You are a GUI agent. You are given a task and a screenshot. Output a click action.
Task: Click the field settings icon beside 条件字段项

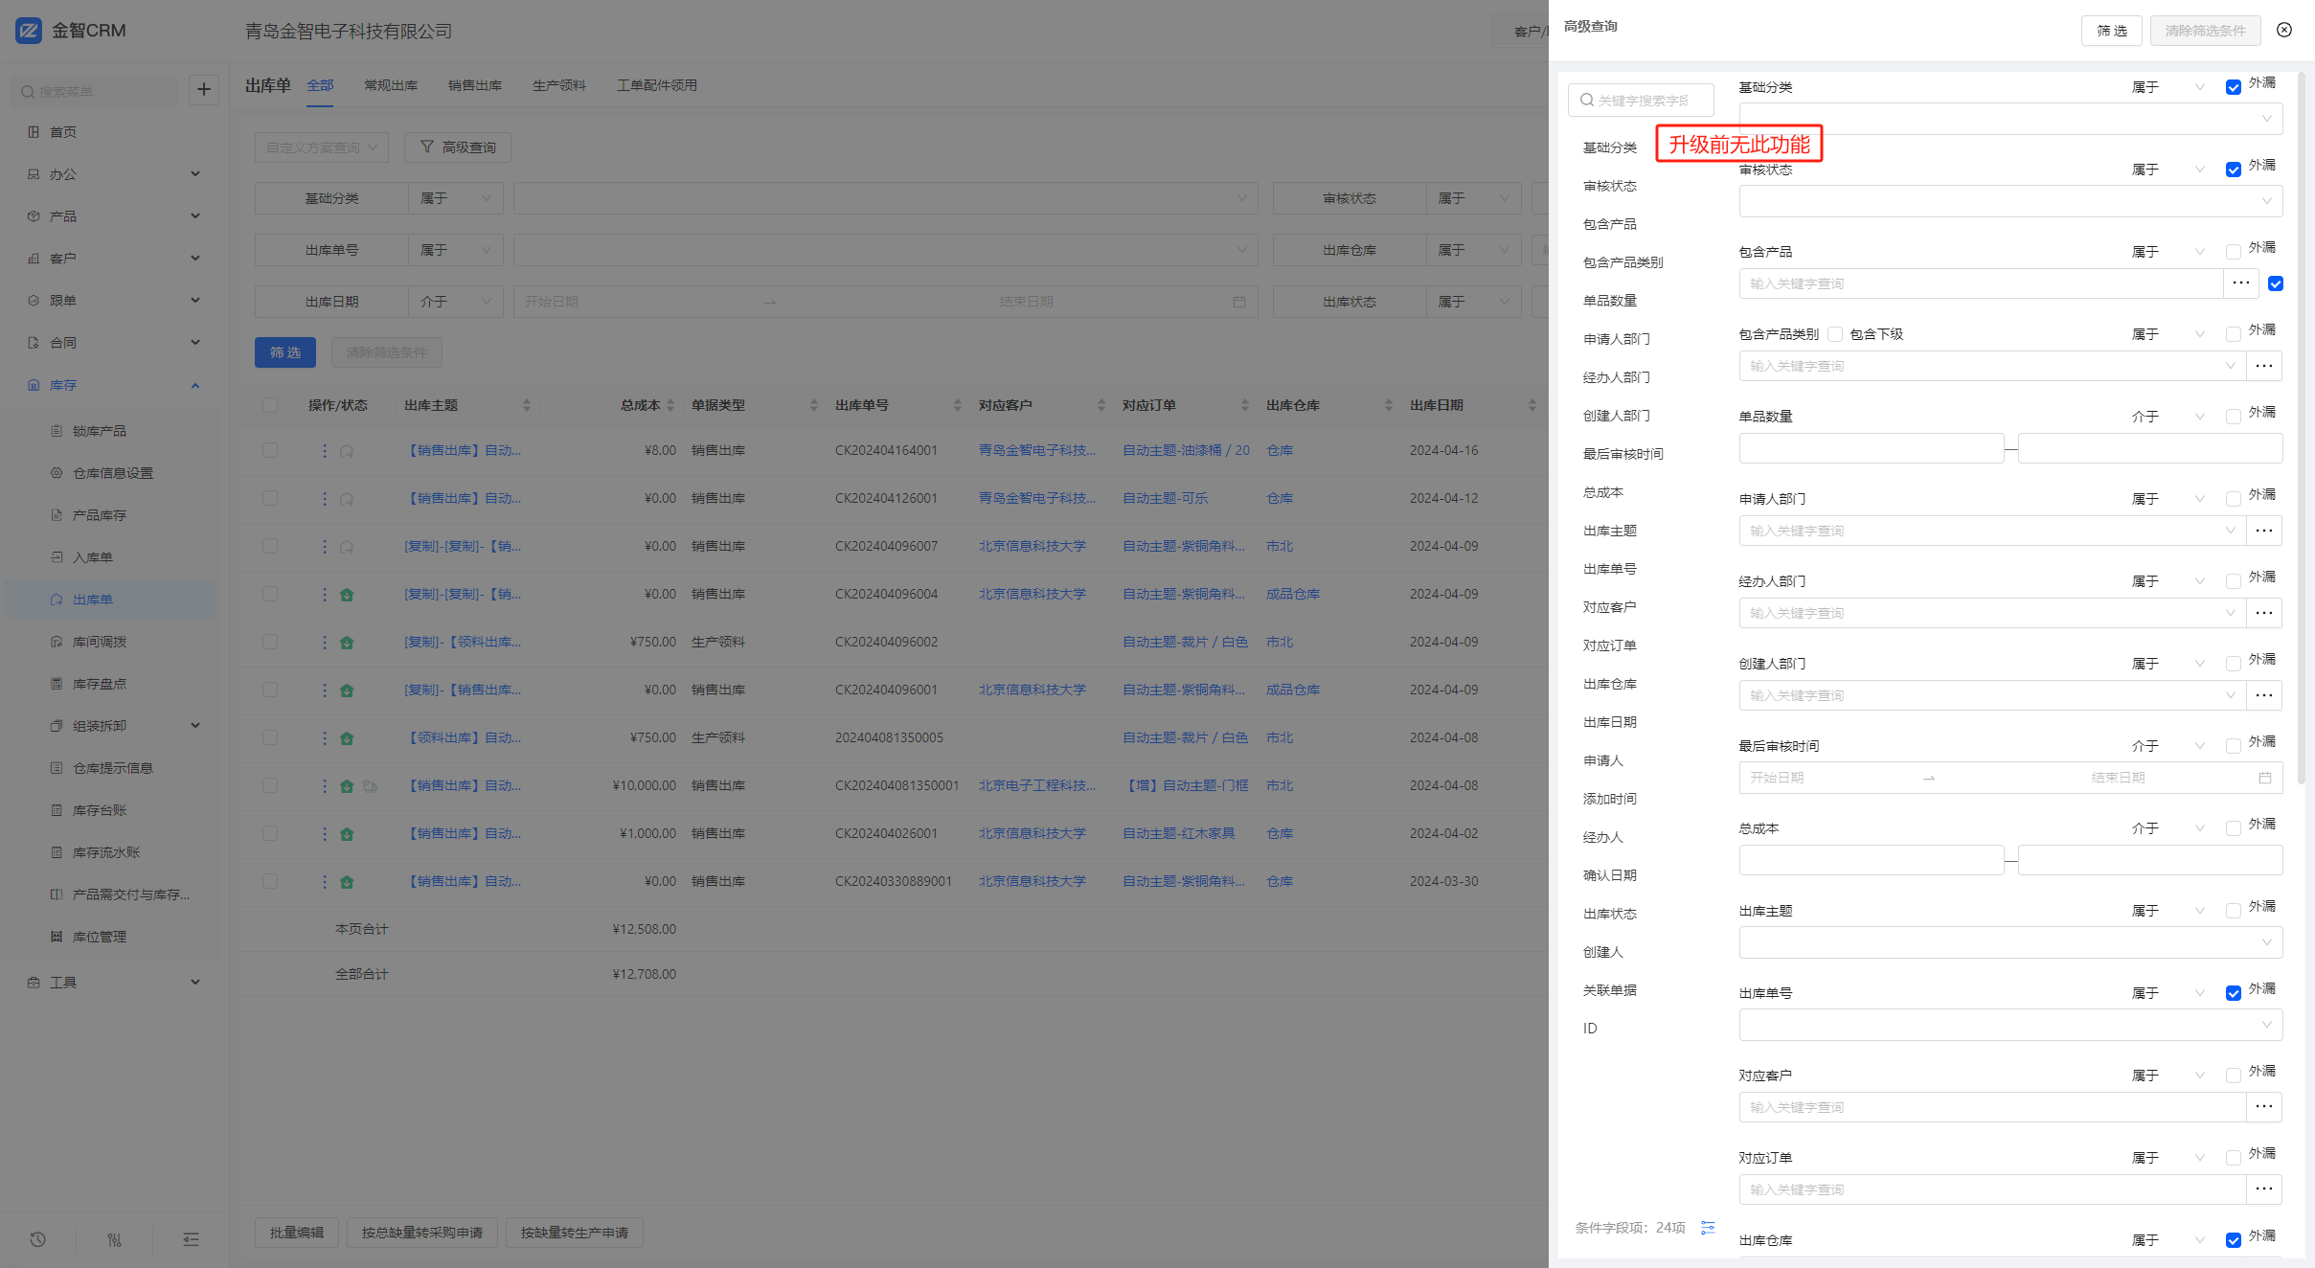1708,1228
